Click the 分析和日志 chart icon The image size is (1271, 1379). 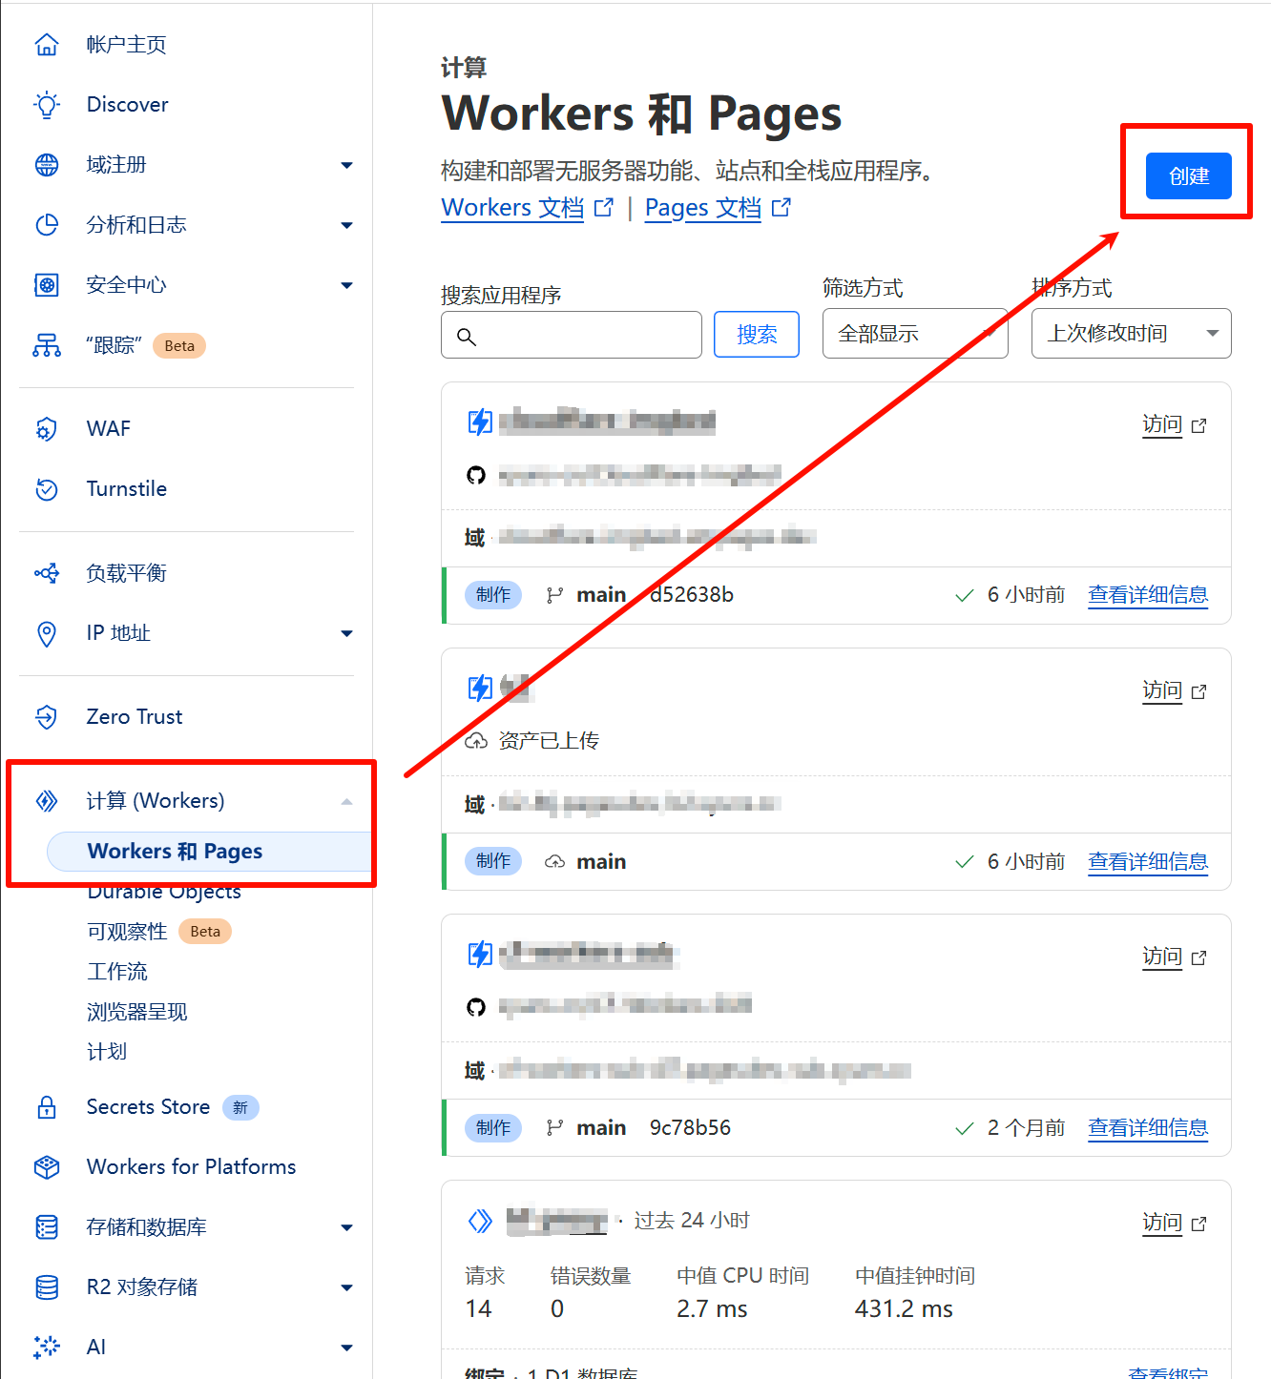pos(46,225)
